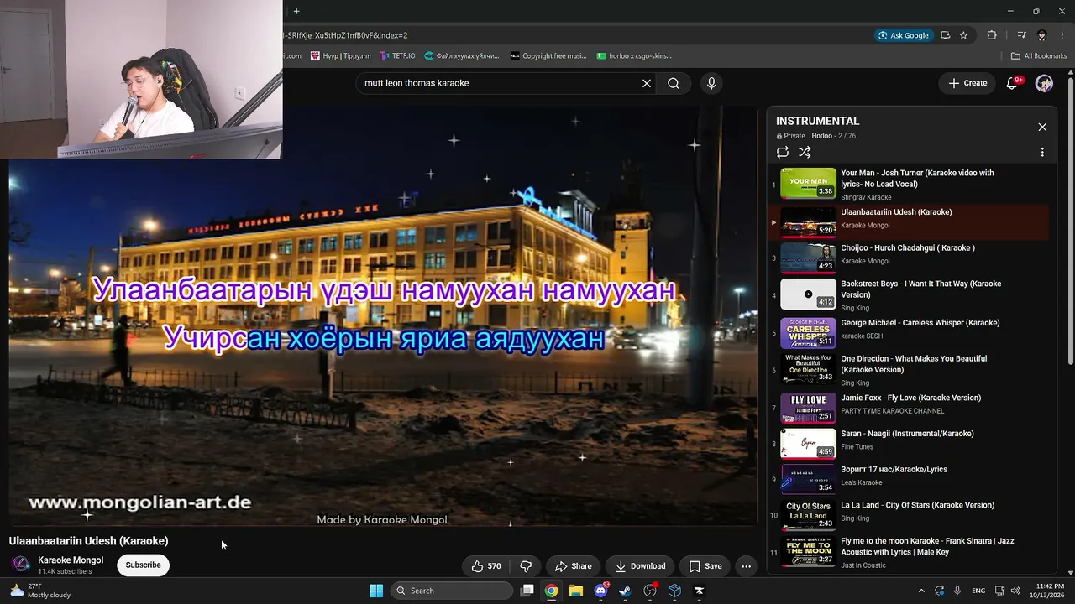1075x604 pixels.
Task: Open File Explorer from the taskbar
Action: (575, 591)
